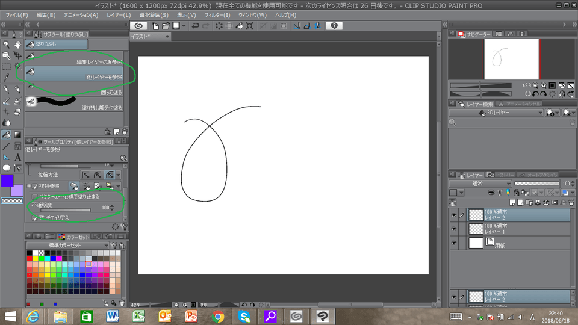
Task: Click the Transform icon in command bar
Action: pyautogui.click(x=249, y=26)
